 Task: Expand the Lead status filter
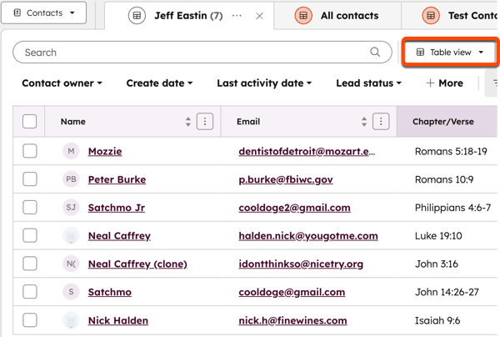coord(368,83)
